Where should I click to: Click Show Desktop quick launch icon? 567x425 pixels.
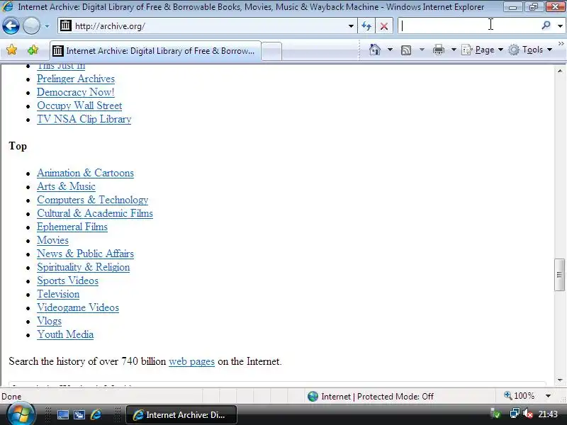point(63,415)
